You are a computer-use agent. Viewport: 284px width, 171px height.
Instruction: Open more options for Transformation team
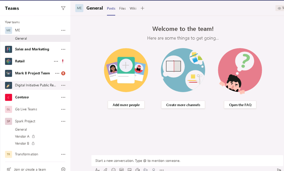pyautogui.click(x=63, y=154)
